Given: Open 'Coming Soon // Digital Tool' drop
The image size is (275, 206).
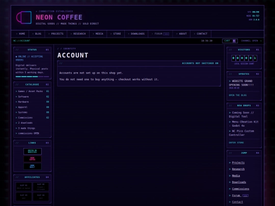Looking at the screenshot, I should (241, 114).
